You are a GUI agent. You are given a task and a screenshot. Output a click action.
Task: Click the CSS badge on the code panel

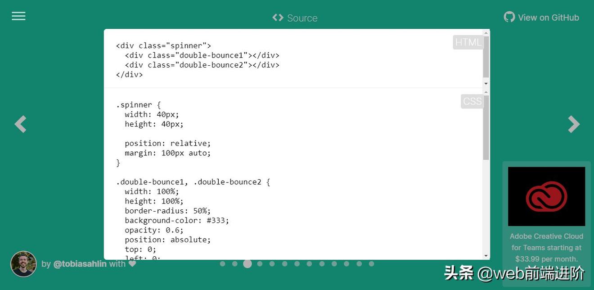472,101
